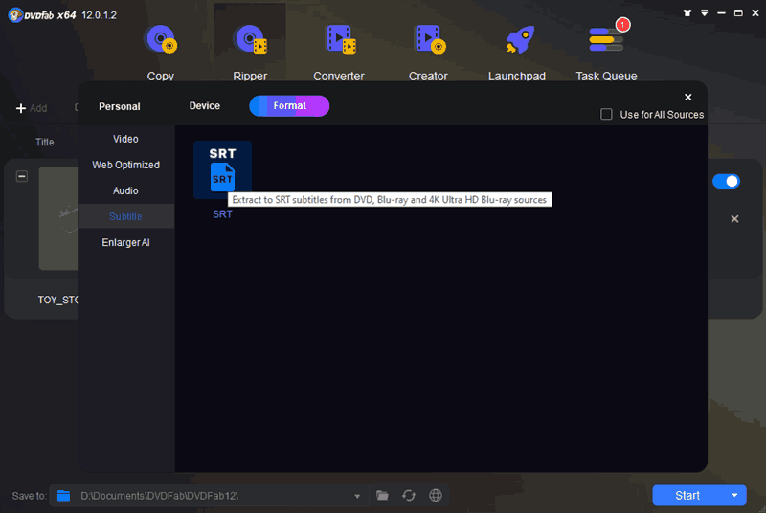Choose the Enlarger AI category

(x=126, y=242)
